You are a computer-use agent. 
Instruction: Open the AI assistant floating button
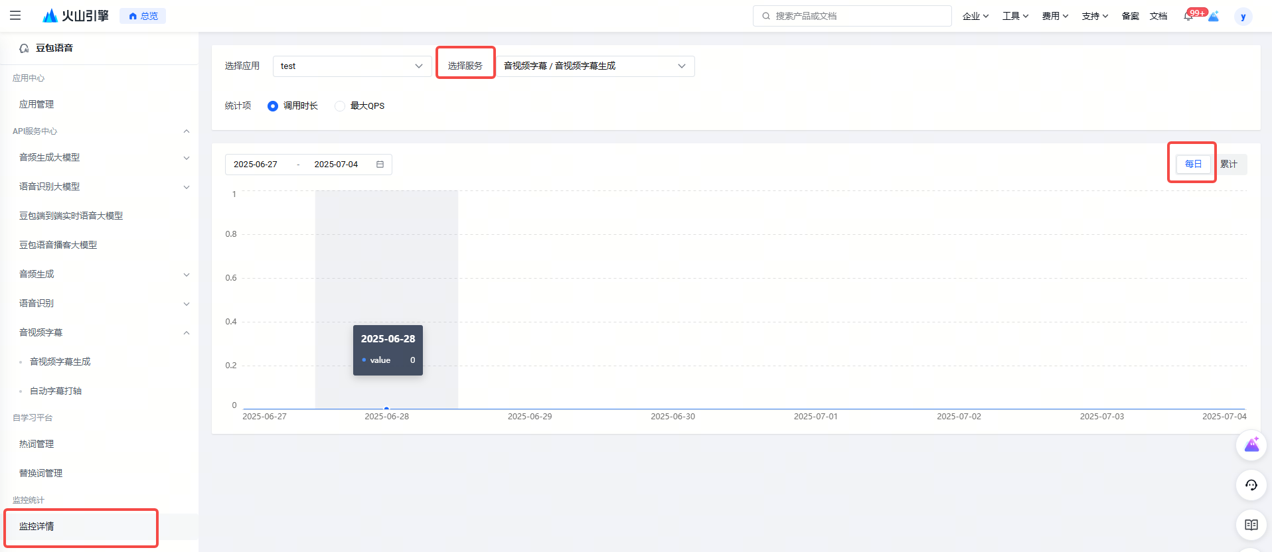point(1251,445)
